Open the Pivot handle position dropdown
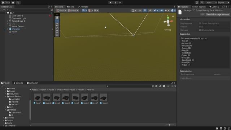231x130 pixels. point(61,10)
